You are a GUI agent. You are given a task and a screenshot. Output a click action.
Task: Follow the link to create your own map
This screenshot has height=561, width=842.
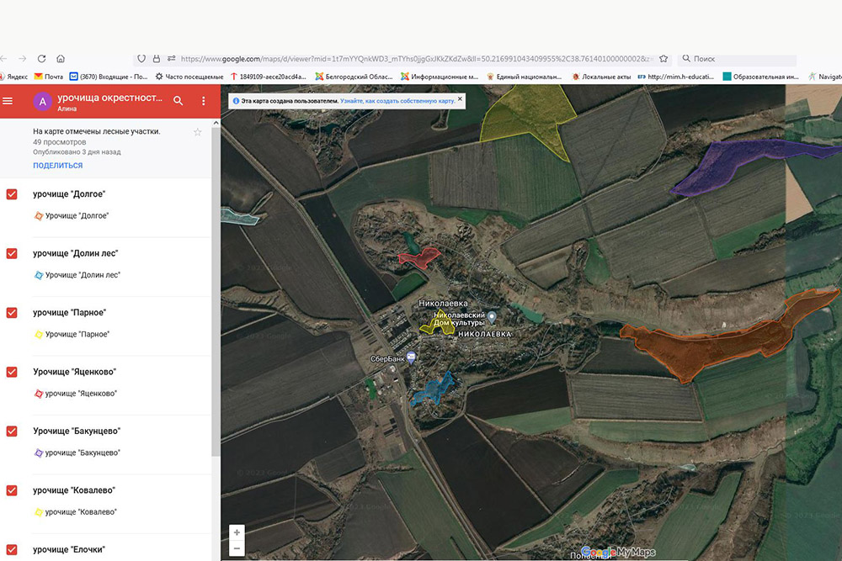397,101
